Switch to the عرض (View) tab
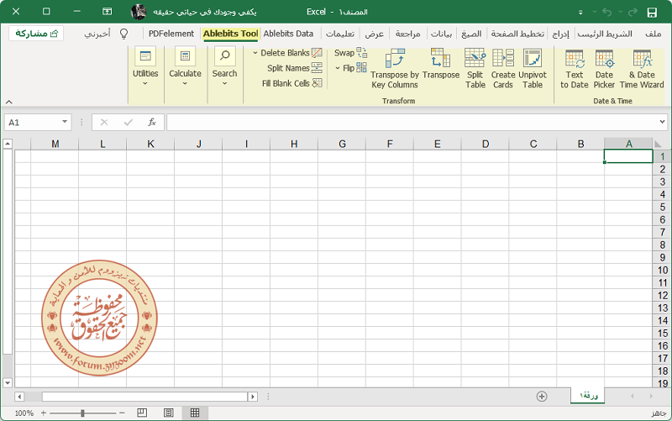672x421 pixels. pos(374,34)
